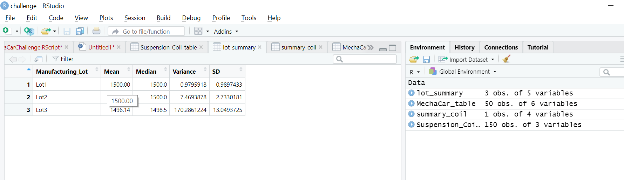Viewport: 624px width, 180px height.
Task: Focus the Go to file/function field
Action: pyautogui.click(x=147, y=31)
